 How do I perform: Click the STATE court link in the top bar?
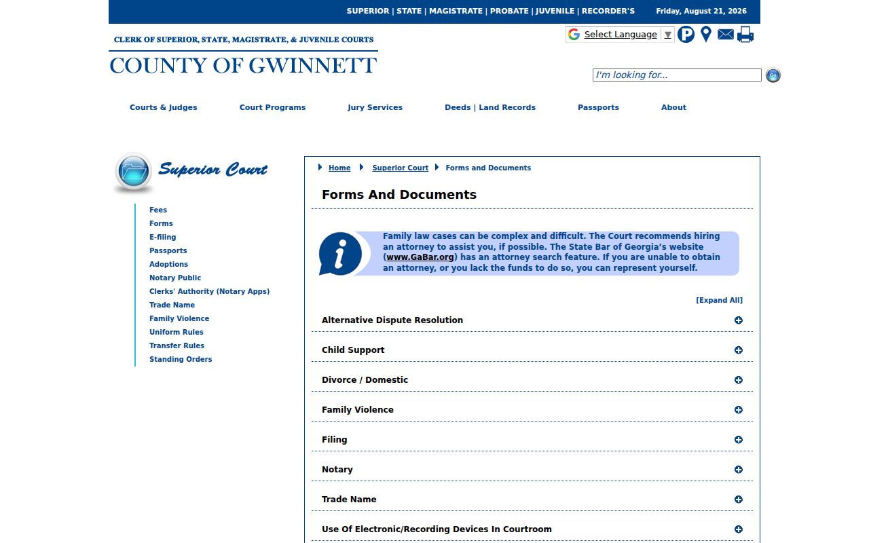(409, 11)
